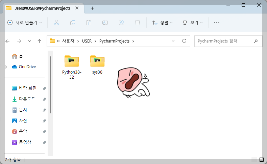Open 동영상 quick access item
The width and height of the screenshot is (267, 164).
(22, 142)
